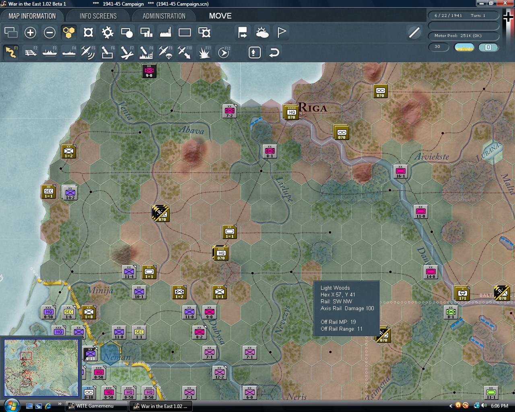Click the up-arrow box icon in toolbar
Viewport: 515px width, 412px height.
(x=255, y=52)
